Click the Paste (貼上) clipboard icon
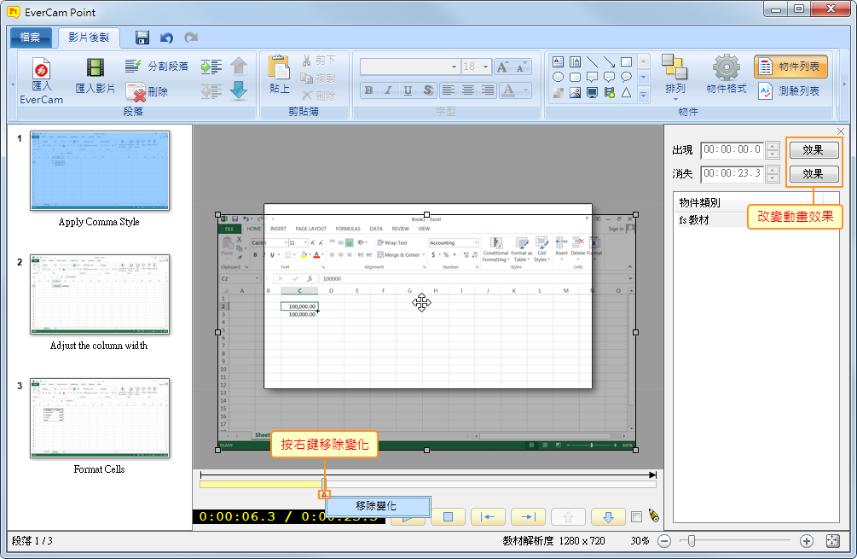Image resolution: width=857 pixels, height=559 pixels. click(x=280, y=68)
